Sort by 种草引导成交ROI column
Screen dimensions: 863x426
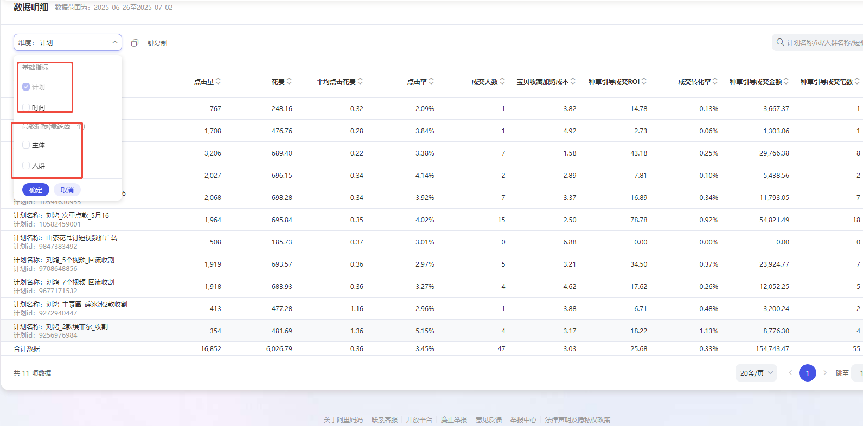click(x=644, y=81)
